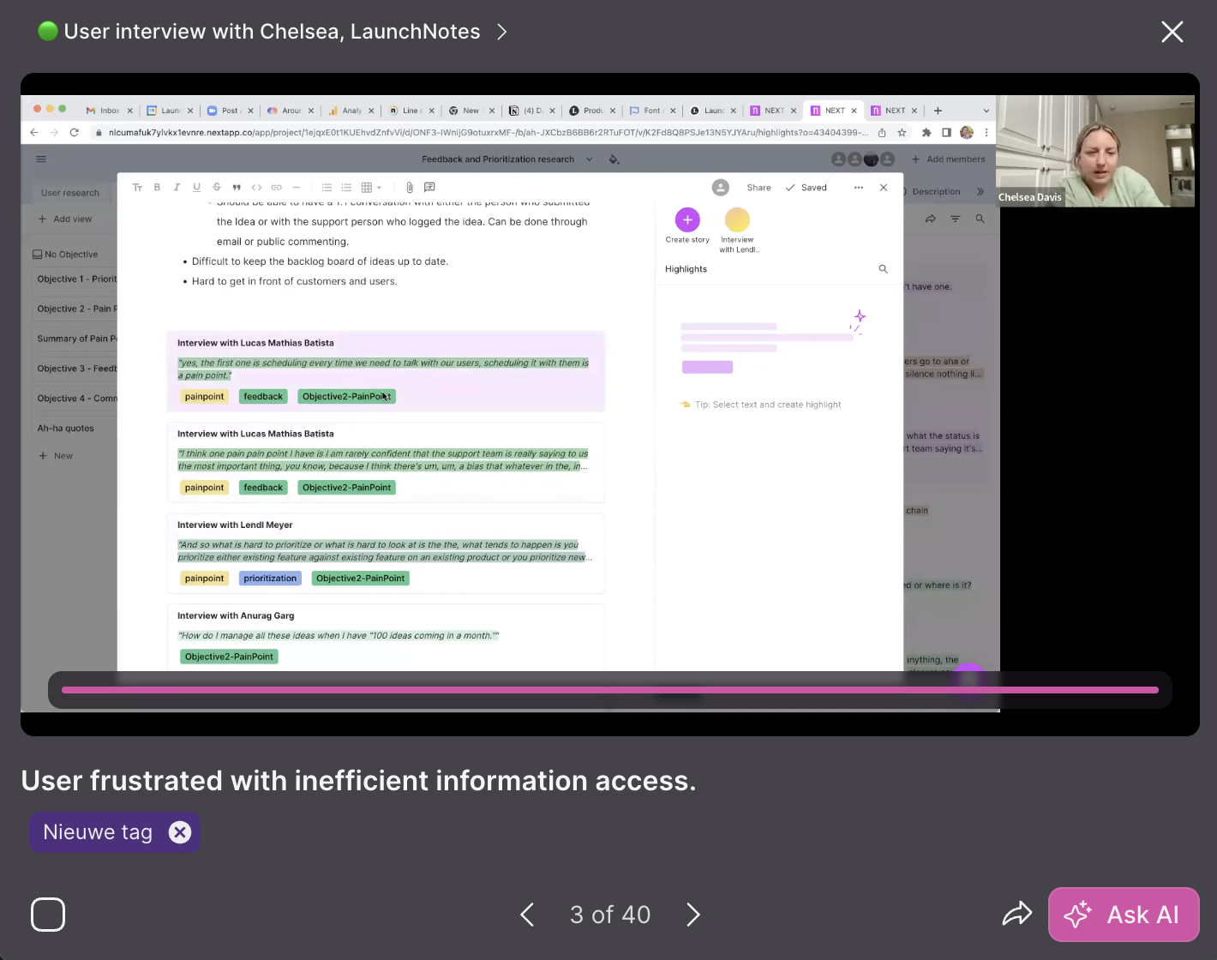The height and width of the screenshot is (960, 1217).
Task: Expand the interview title chevron
Action: pyautogui.click(x=502, y=33)
